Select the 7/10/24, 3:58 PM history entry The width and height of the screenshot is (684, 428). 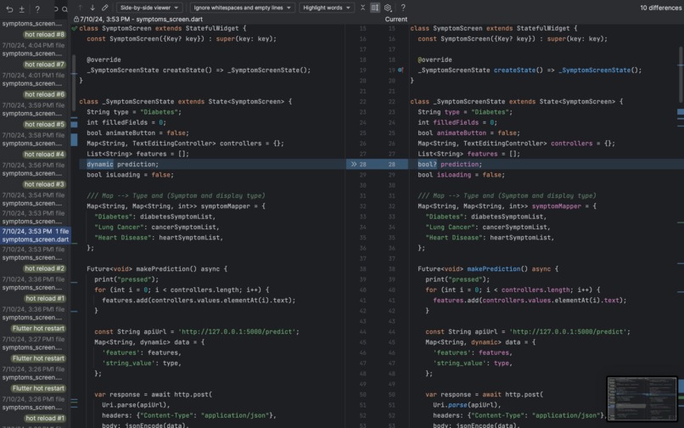pos(33,139)
